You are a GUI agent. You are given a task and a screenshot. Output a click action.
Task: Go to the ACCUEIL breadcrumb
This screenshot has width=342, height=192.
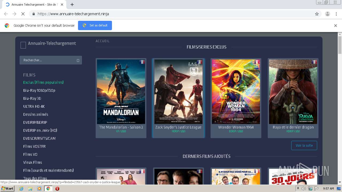103,41
